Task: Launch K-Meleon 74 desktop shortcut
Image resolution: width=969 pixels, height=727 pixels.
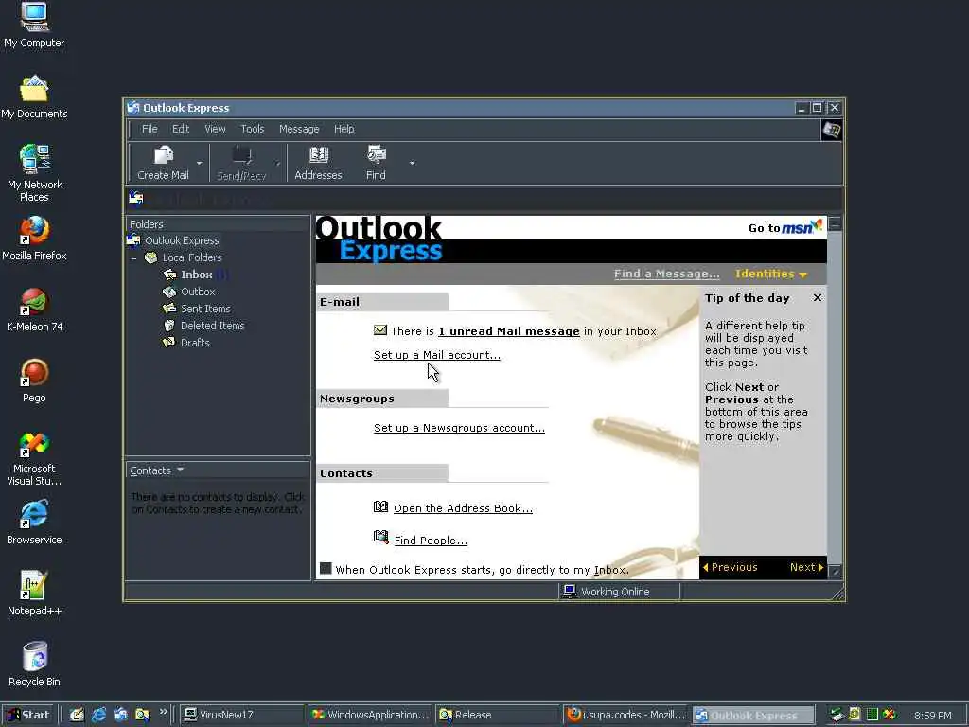Action: tap(35, 310)
